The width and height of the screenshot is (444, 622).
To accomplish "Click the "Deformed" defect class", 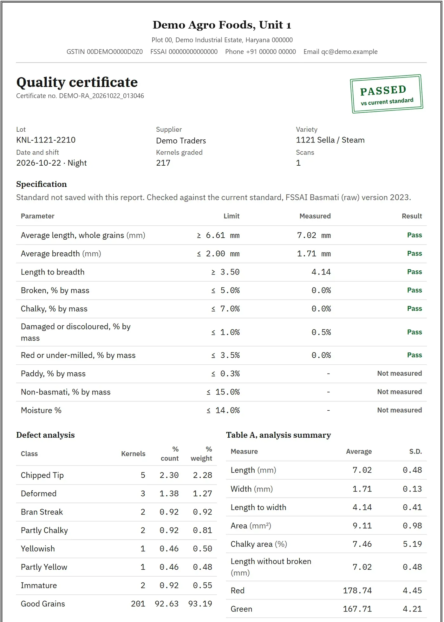I will click(39, 493).
